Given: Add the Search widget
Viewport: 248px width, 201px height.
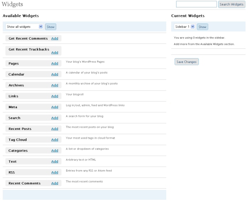Looking at the screenshot, I should click(x=55, y=118).
